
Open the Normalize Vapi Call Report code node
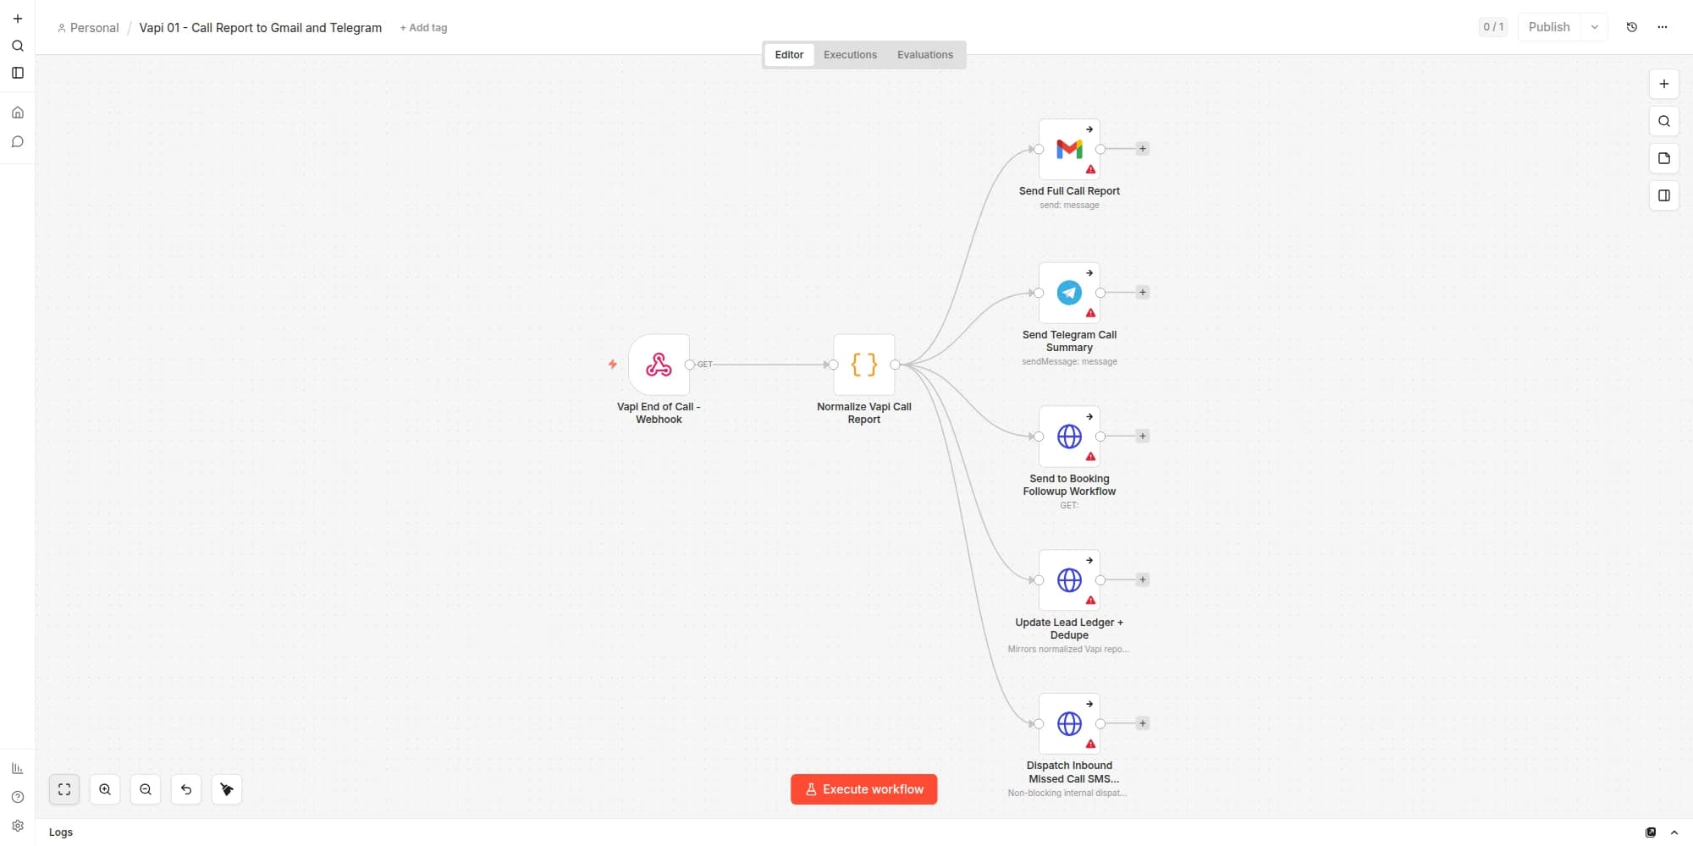coord(863,365)
